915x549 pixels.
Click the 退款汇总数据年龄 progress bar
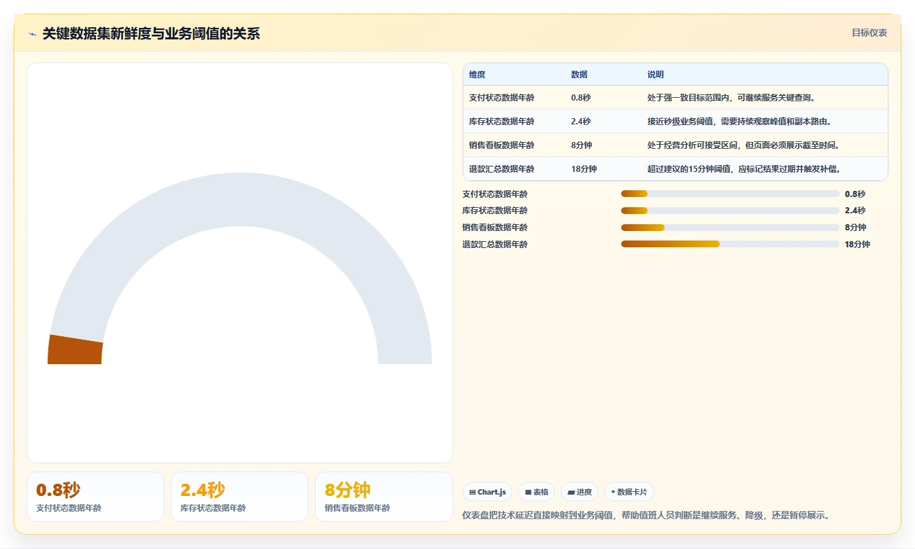(730, 244)
